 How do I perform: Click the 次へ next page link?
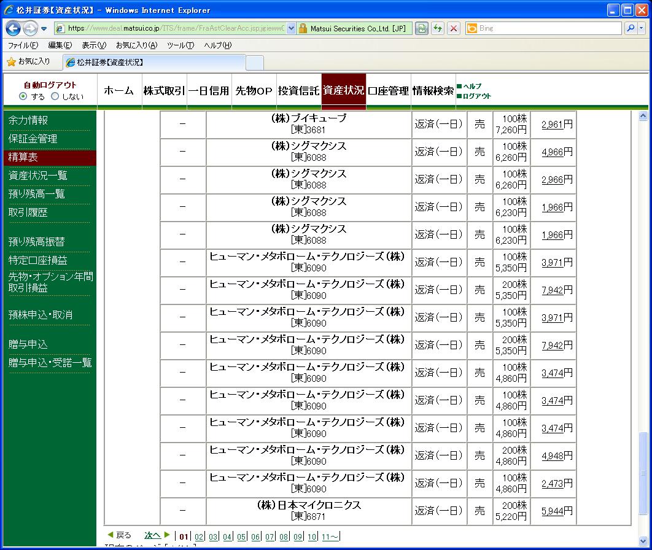(153, 535)
